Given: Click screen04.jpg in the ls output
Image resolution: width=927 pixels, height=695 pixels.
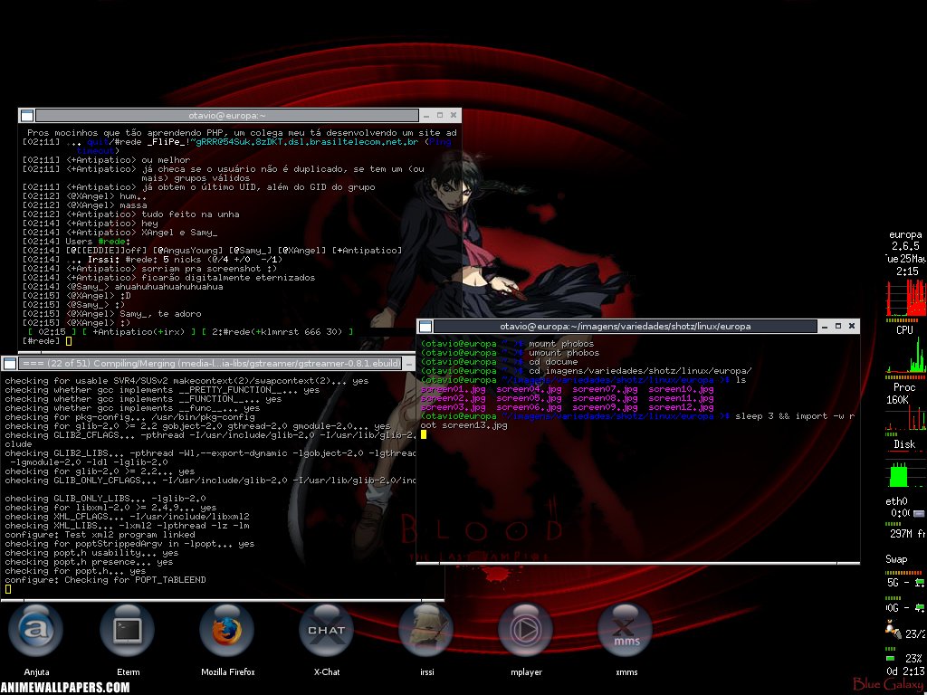Looking at the screenshot, I should coord(529,389).
